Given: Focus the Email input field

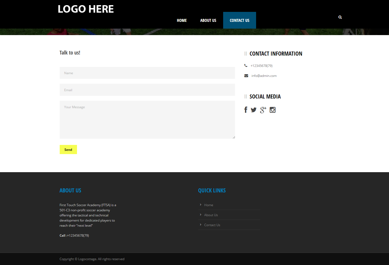Looking at the screenshot, I should 147,90.
